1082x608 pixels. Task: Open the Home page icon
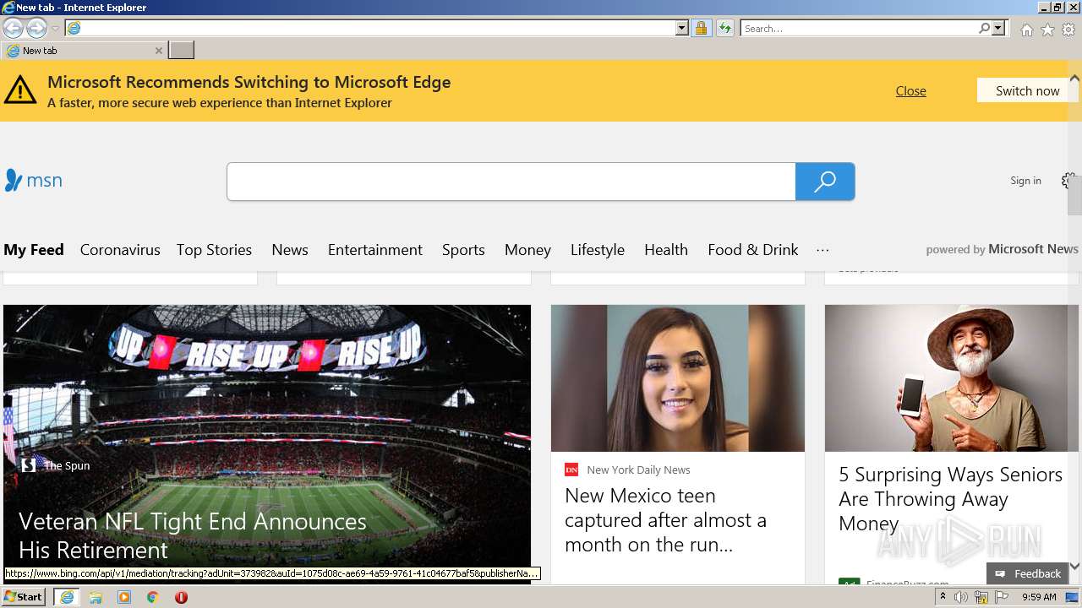(x=1026, y=30)
